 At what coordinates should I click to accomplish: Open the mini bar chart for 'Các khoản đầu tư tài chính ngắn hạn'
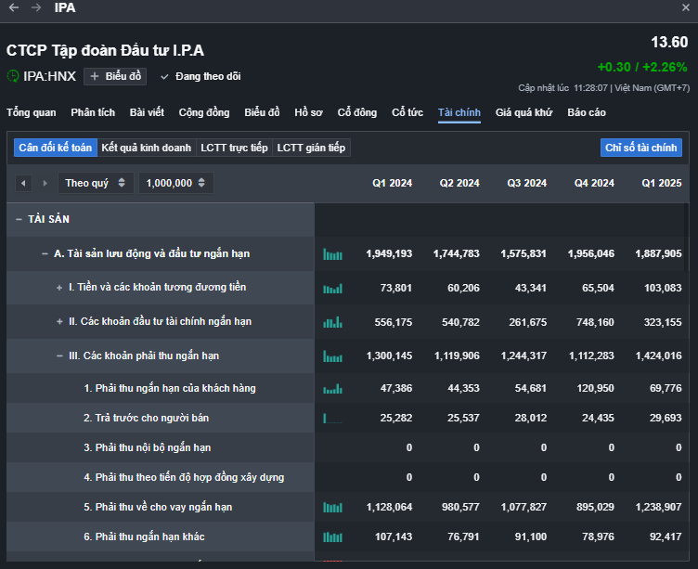click(x=332, y=322)
